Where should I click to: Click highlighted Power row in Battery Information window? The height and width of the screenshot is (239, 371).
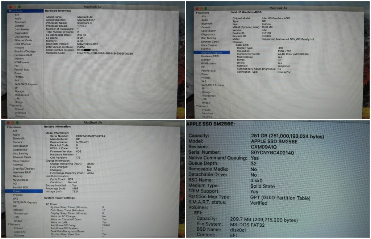(24, 191)
